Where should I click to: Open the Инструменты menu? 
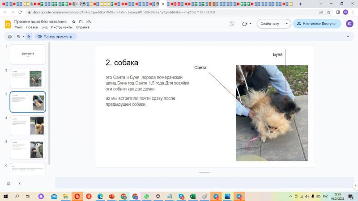(61, 27)
